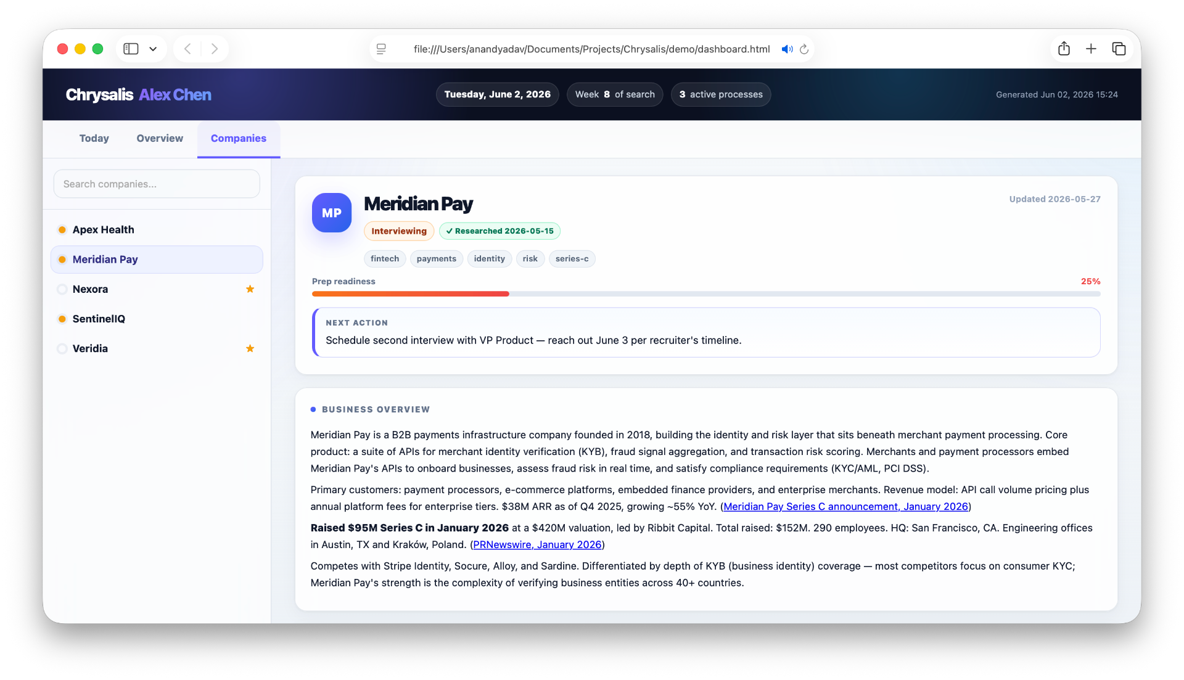1184x680 pixels.
Task: Go forward with the browser forward arrow
Action: pos(214,49)
